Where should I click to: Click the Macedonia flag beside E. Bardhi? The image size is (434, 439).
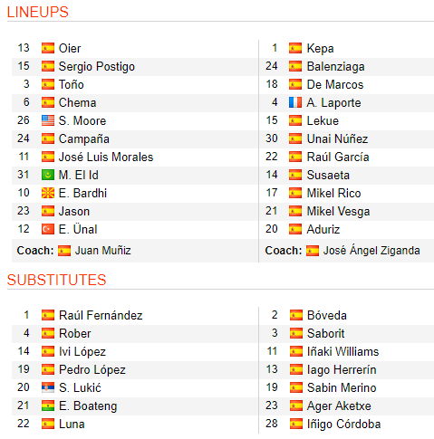[x=48, y=193]
